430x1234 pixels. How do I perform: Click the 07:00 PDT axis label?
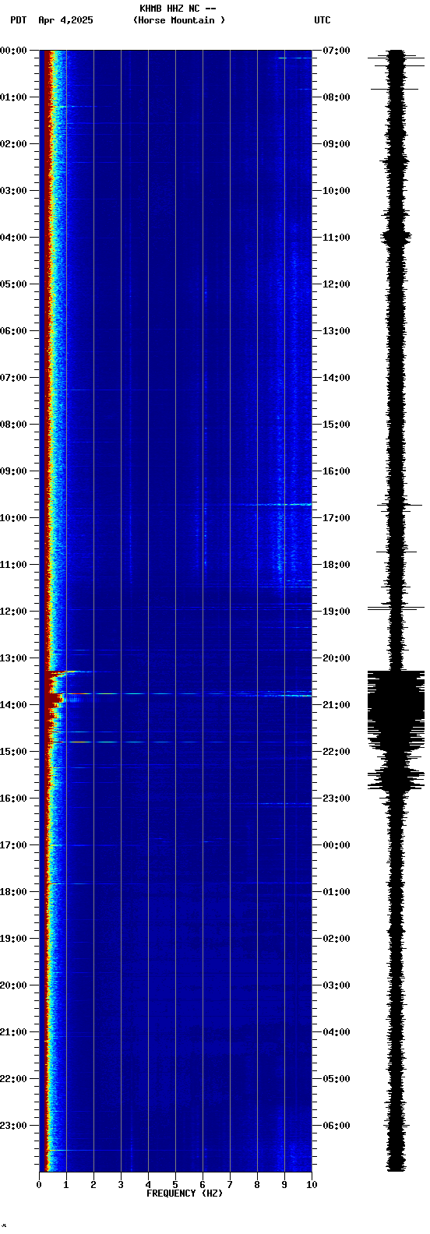[13, 378]
